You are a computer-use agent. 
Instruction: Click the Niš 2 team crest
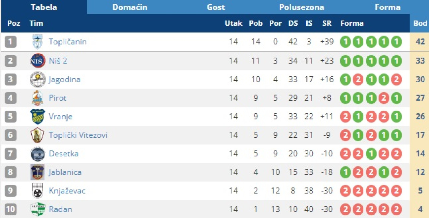(x=37, y=61)
